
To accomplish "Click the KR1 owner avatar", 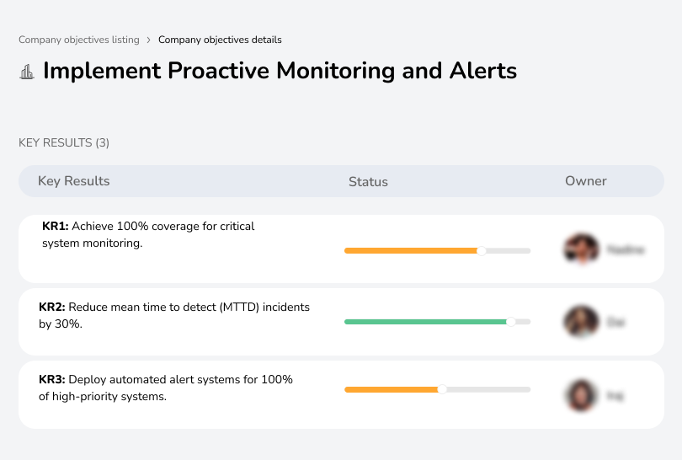I will pyautogui.click(x=582, y=249).
